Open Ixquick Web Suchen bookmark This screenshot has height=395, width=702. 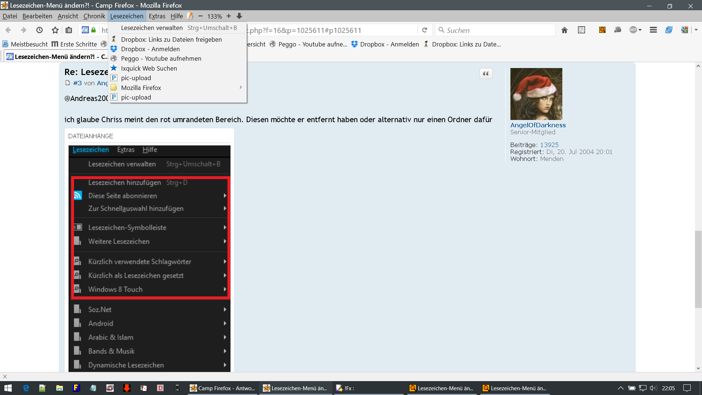pyautogui.click(x=149, y=68)
